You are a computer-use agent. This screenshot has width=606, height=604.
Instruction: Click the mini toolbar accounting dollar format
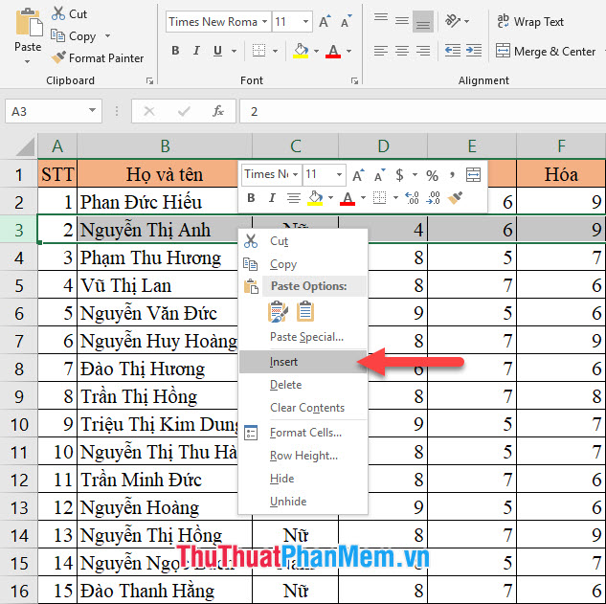399,175
